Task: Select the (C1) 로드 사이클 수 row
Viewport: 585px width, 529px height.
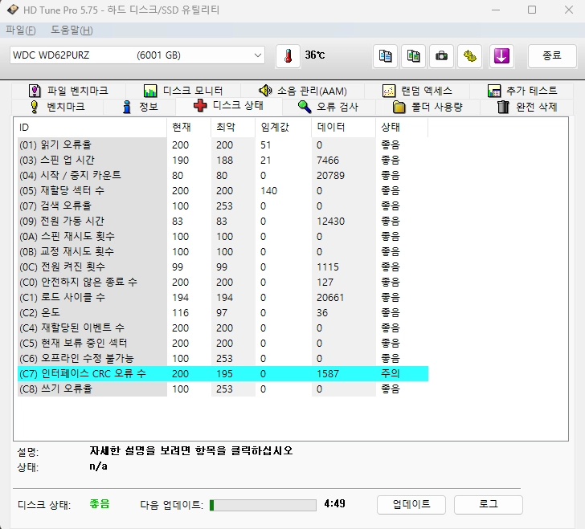Action: coord(223,298)
